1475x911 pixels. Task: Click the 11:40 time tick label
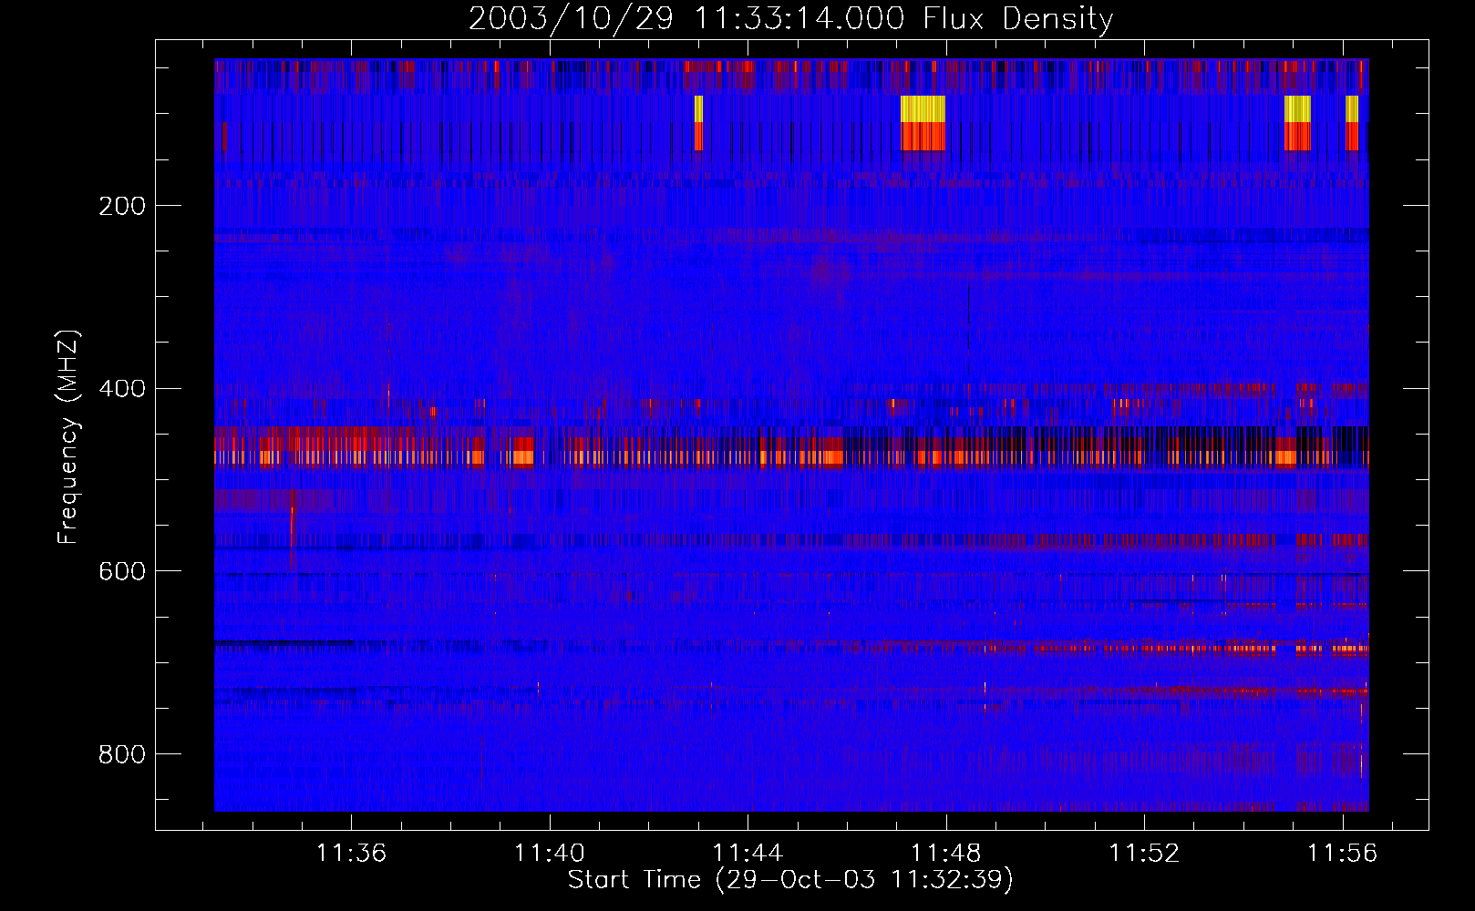click(550, 853)
